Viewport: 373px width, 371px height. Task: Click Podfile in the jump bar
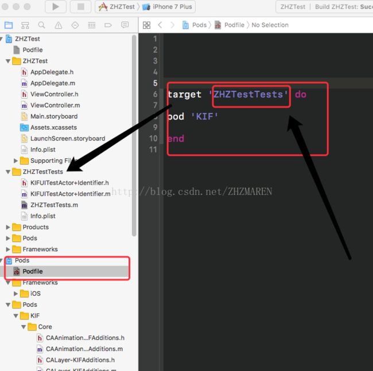pyautogui.click(x=230, y=25)
